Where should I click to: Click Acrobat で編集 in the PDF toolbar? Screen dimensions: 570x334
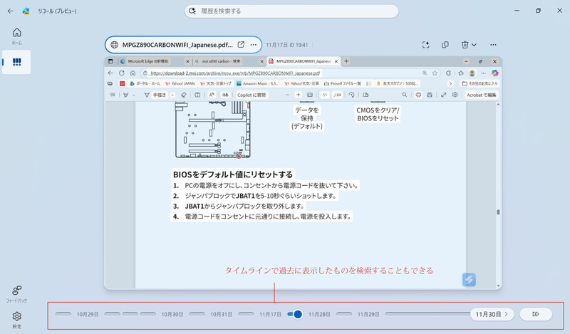coord(482,95)
